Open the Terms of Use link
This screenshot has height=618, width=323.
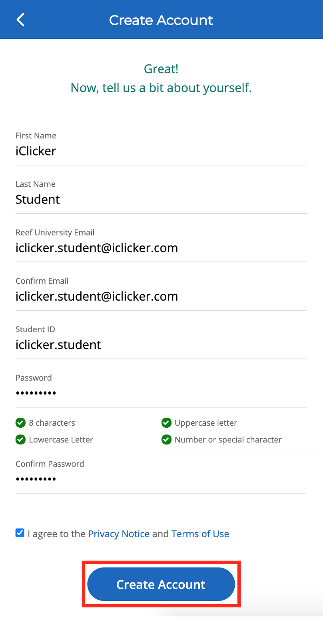(200, 533)
